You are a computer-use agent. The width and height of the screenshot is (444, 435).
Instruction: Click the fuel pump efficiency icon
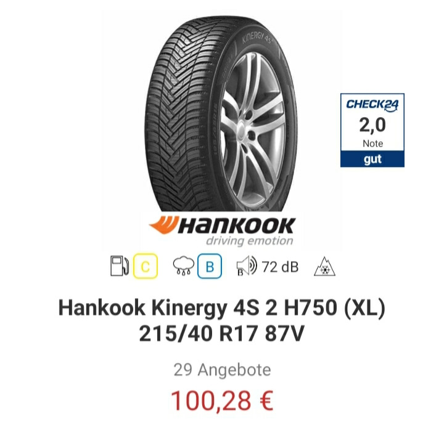pos(119,266)
